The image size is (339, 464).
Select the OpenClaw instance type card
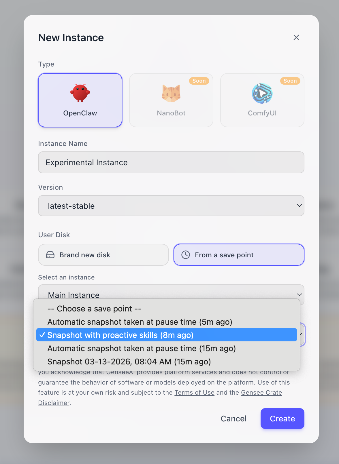(x=80, y=100)
